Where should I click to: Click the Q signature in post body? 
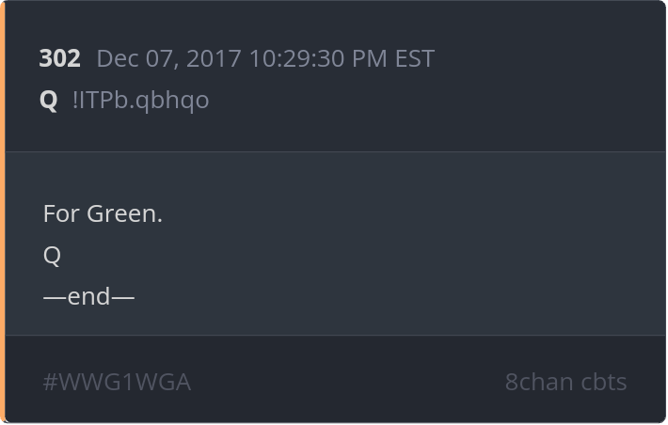pyautogui.click(x=52, y=256)
